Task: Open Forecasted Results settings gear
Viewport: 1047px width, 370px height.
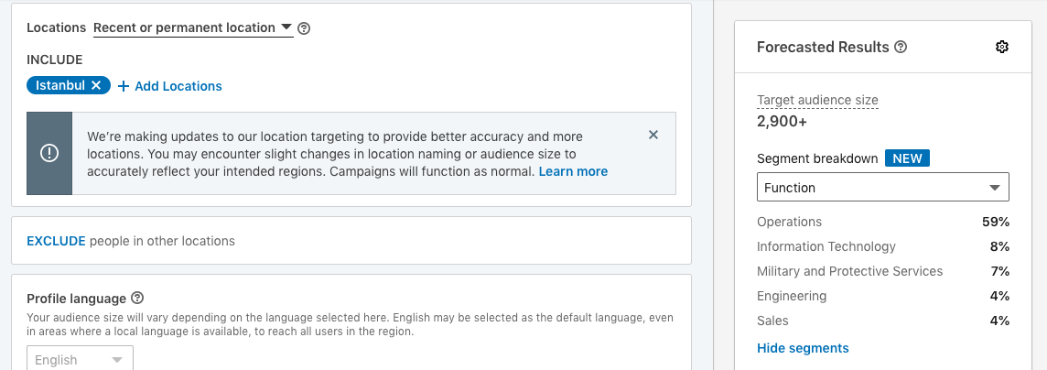Action: coord(1001,47)
